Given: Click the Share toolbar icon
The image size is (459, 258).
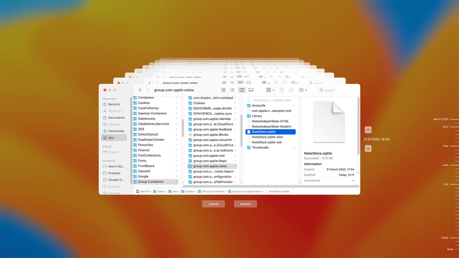Looking at the screenshot, I should 282,90.
